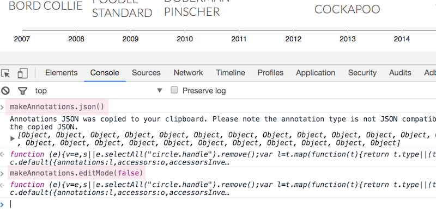The image size is (436, 221).
Task: Click the COCKAPOO annotation label
Action: coord(347,9)
